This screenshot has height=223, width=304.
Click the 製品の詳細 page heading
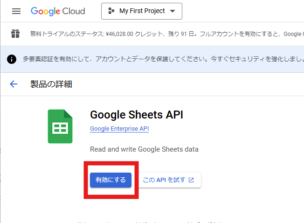coord(51,84)
